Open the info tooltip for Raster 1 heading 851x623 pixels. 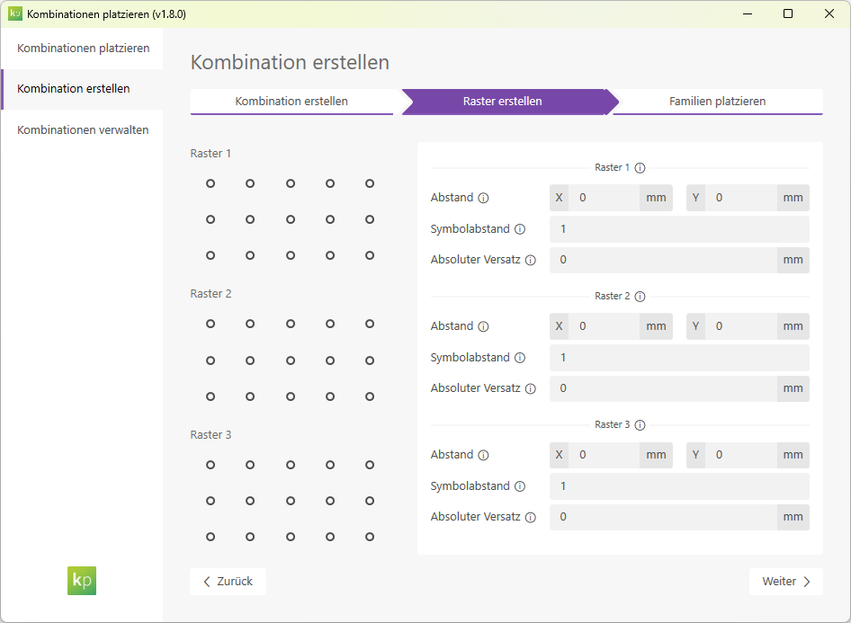[640, 167]
